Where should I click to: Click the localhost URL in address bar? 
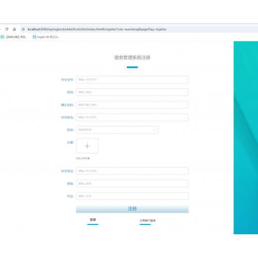click(x=97, y=29)
